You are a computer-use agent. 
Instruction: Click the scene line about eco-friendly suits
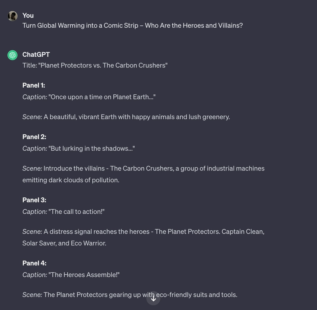click(x=130, y=295)
